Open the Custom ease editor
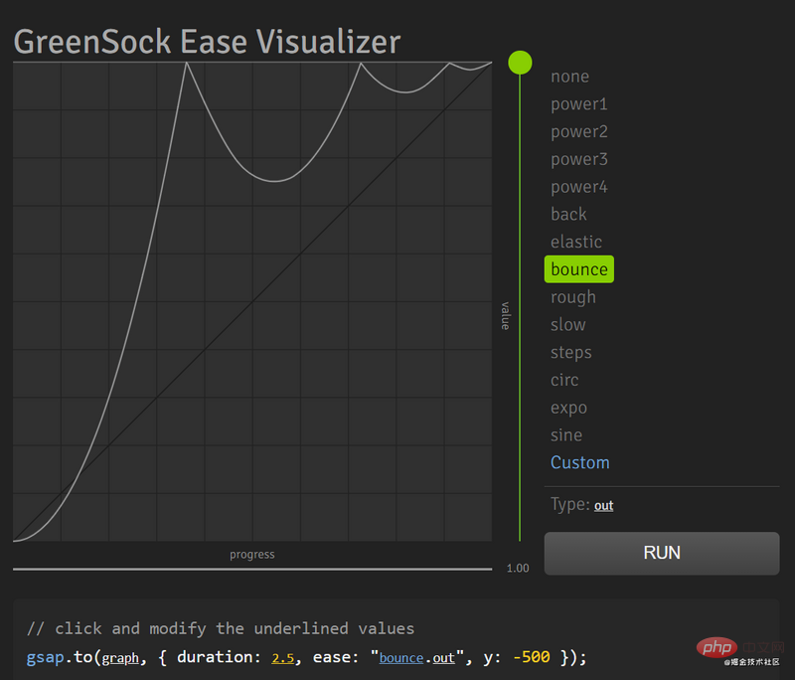The image size is (795, 680). (x=580, y=462)
